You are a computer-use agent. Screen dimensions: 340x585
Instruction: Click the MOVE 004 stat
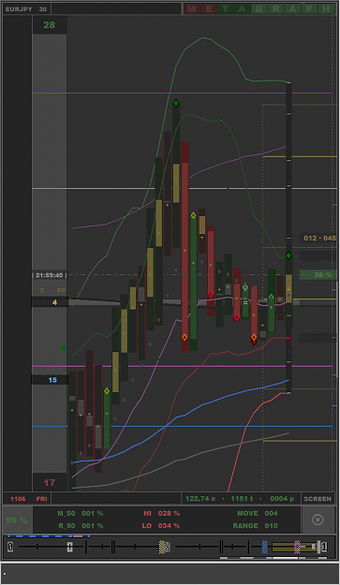pyautogui.click(x=258, y=513)
